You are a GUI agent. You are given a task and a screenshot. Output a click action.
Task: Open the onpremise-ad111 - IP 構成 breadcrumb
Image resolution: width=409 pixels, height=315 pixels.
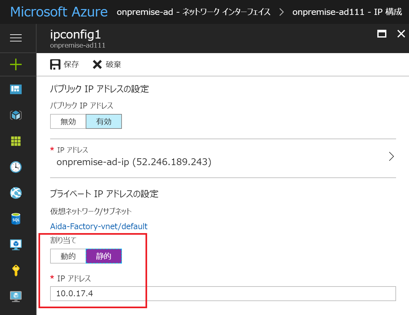(x=347, y=12)
